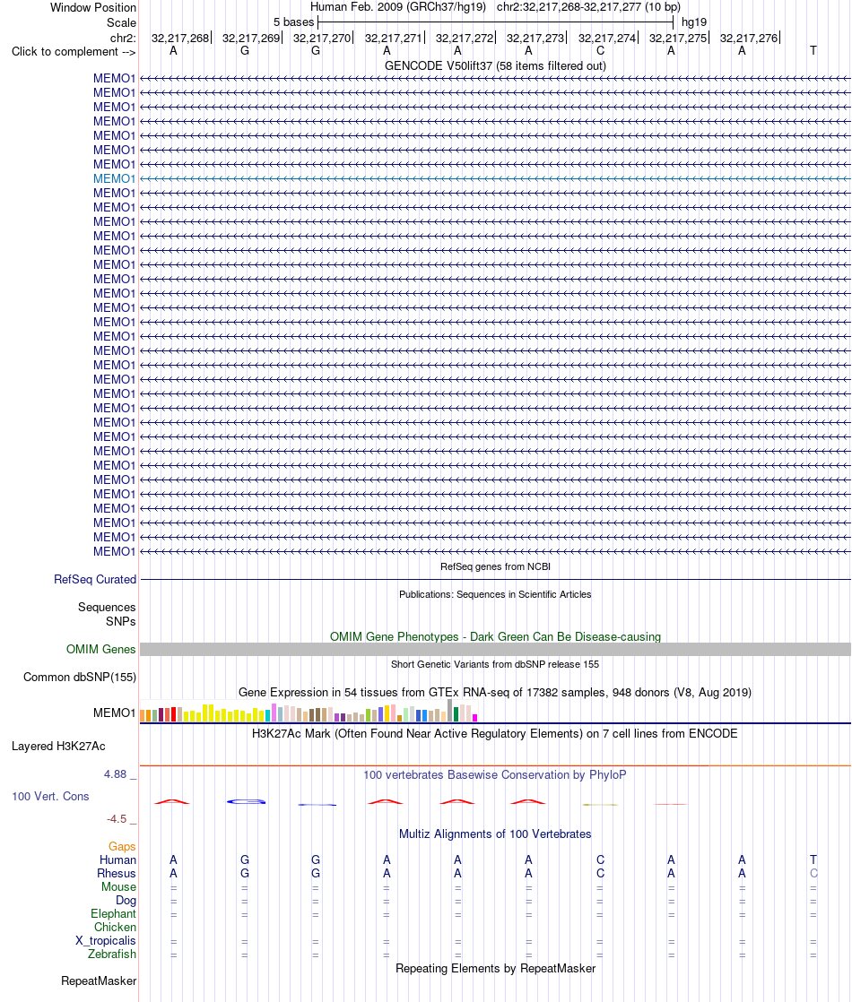The height and width of the screenshot is (1002, 852).
Task: Click position label 32,217,269
Action: [x=251, y=38]
